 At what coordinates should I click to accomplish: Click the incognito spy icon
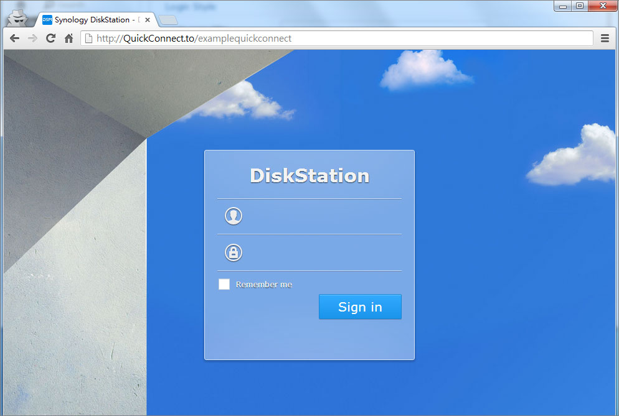click(x=17, y=18)
